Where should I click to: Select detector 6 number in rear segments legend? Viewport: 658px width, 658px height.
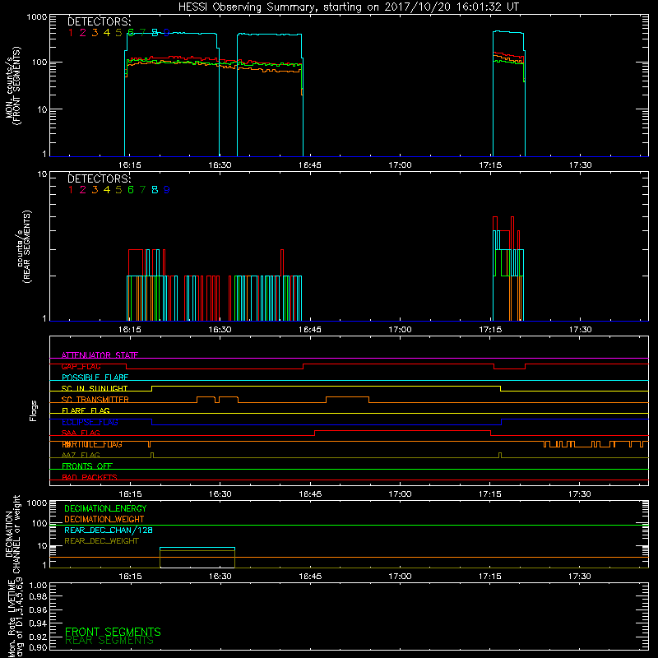[x=131, y=190]
